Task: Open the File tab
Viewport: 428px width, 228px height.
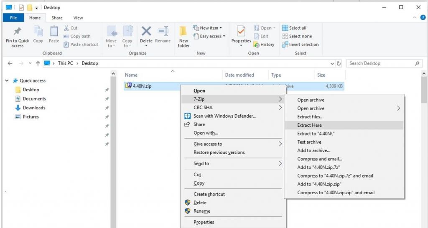Action: click(x=13, y=18)
